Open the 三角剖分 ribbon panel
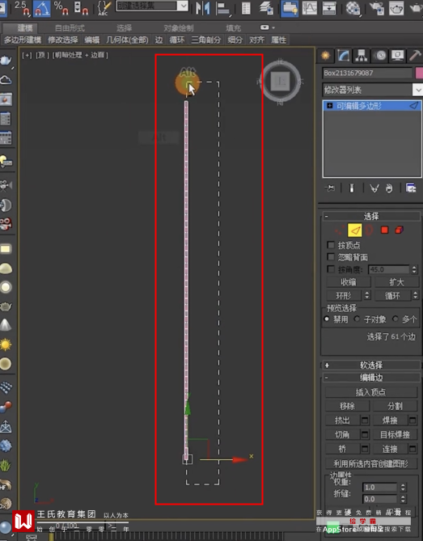This screenshot has width=423, height=541. pyautogui.click(x=206, y=40)
